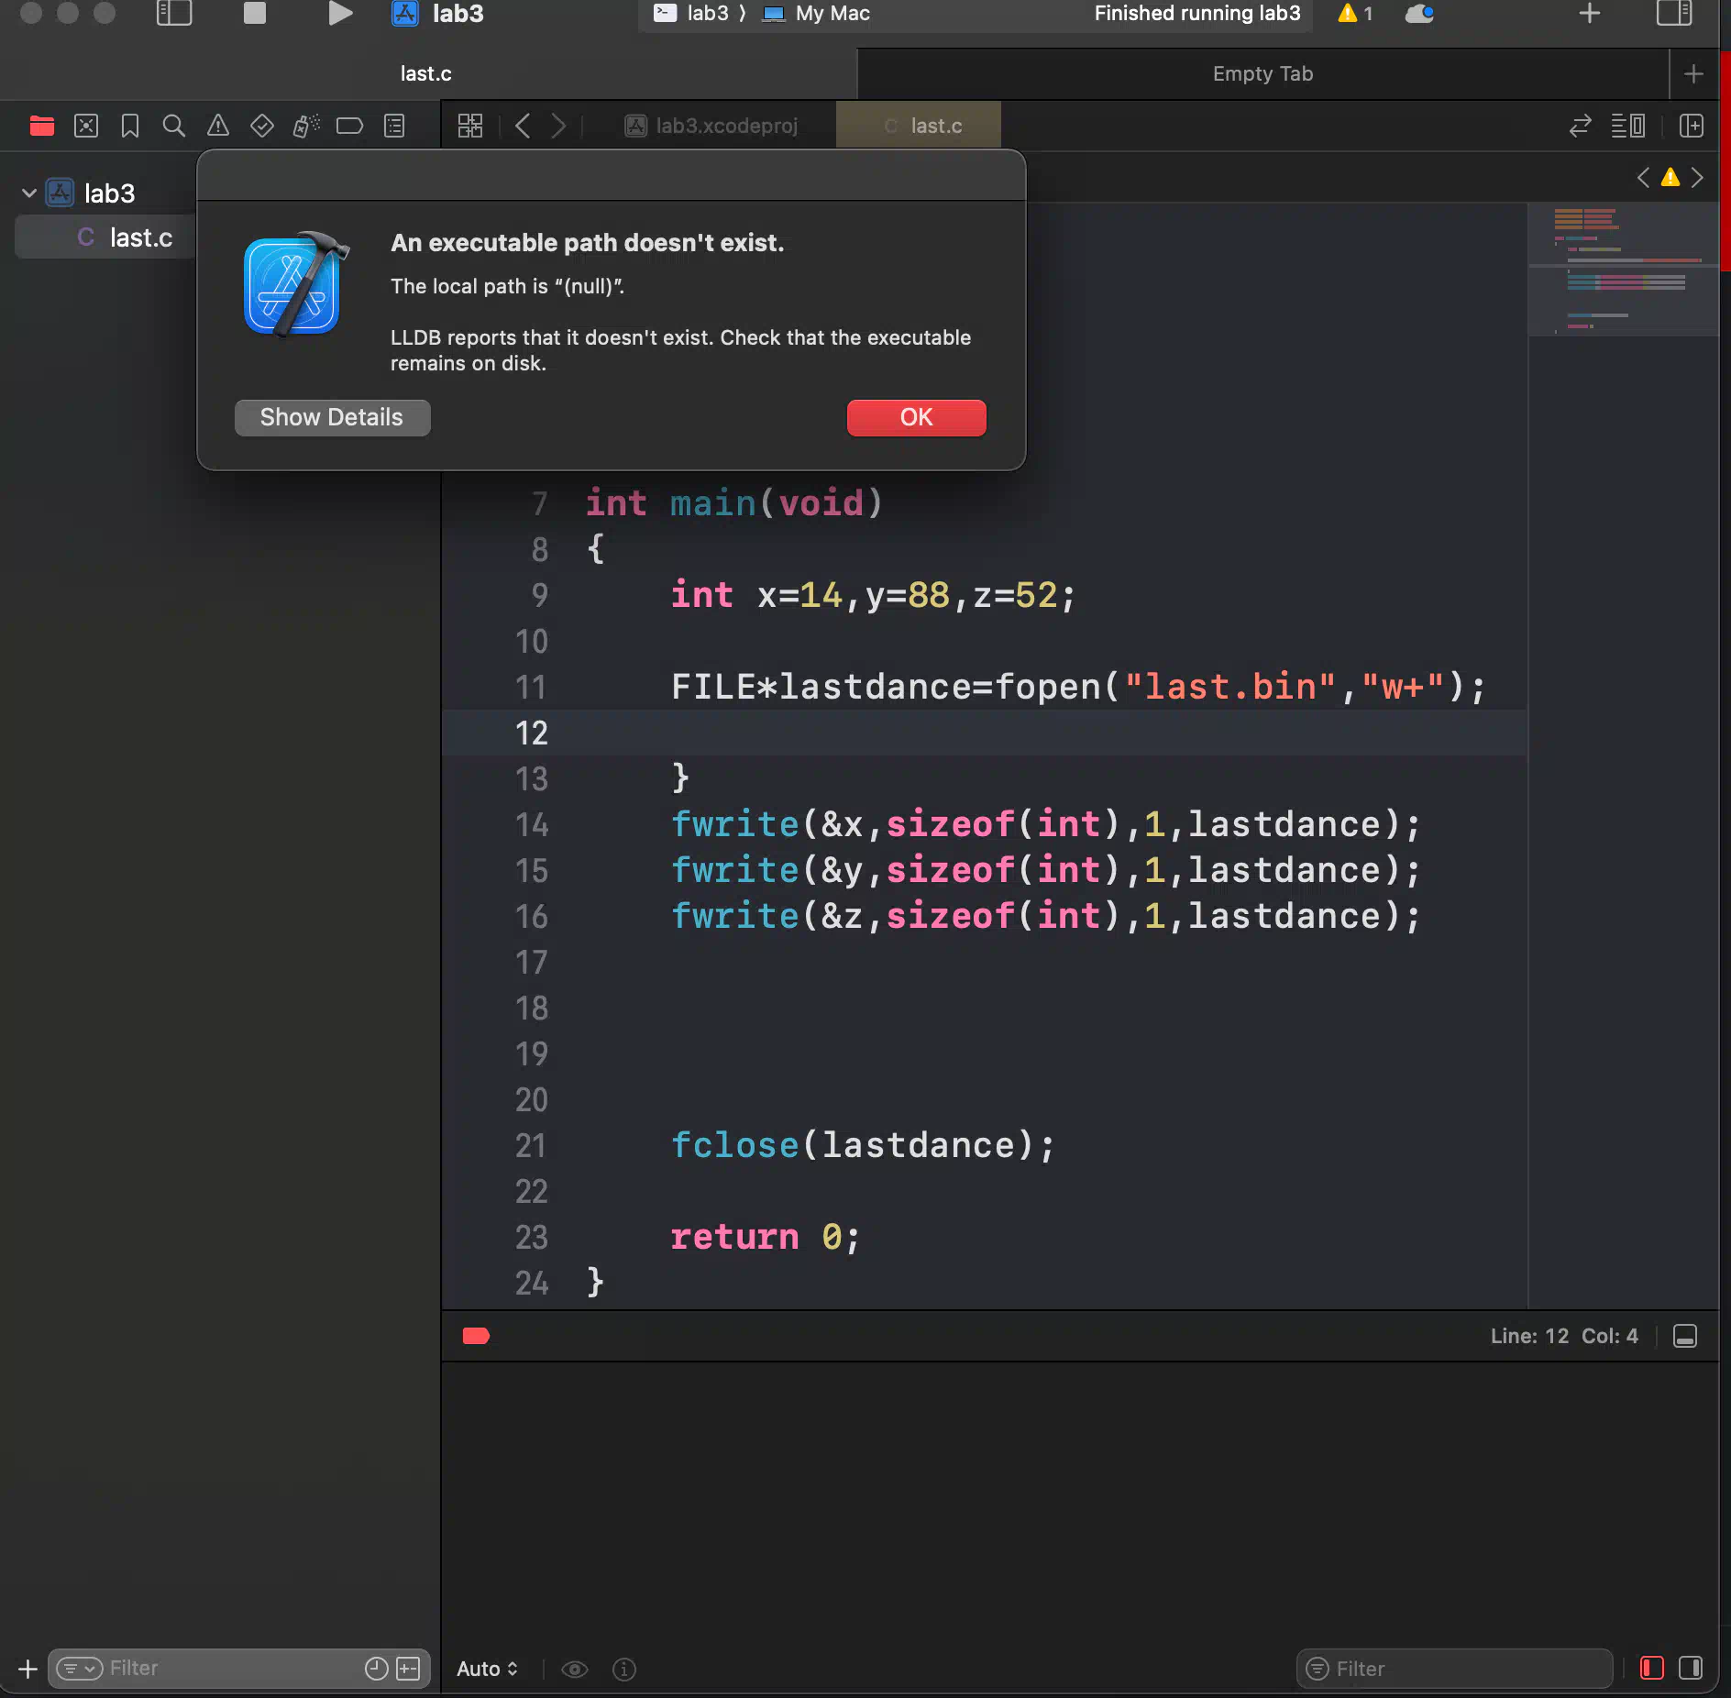The image size is (1731, 1698).
Task: Toggle Quick Look eye icon in debug bar
Action: click(x=575, y=1670)
